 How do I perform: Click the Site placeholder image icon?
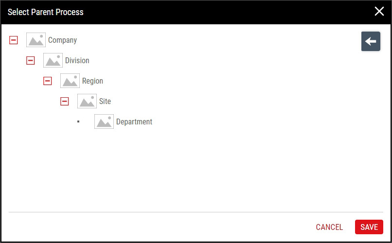pos(87,101)
